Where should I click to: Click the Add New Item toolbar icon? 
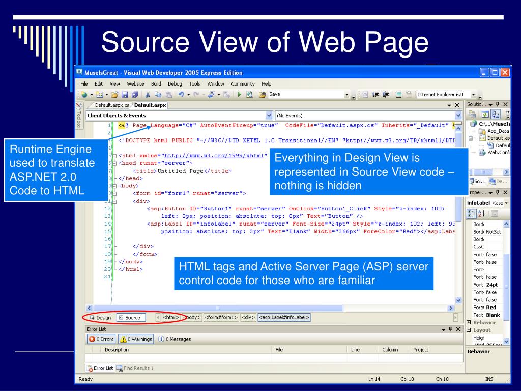tap(99, 95)
